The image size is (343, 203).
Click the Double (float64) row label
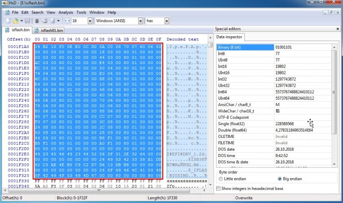point(232,130)
